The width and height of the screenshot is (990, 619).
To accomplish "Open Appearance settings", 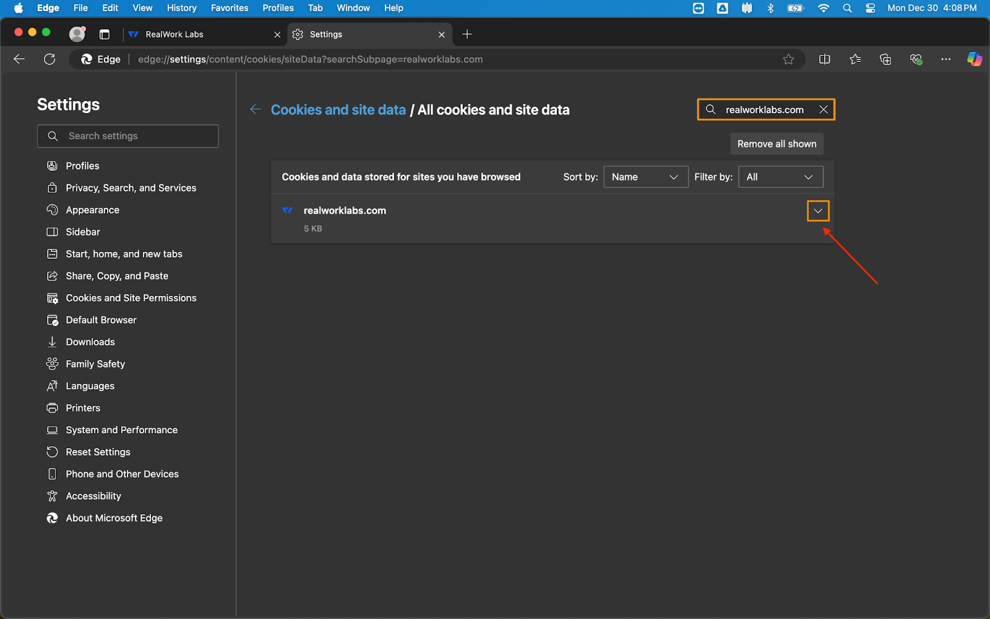I will [x=93, y=210].
